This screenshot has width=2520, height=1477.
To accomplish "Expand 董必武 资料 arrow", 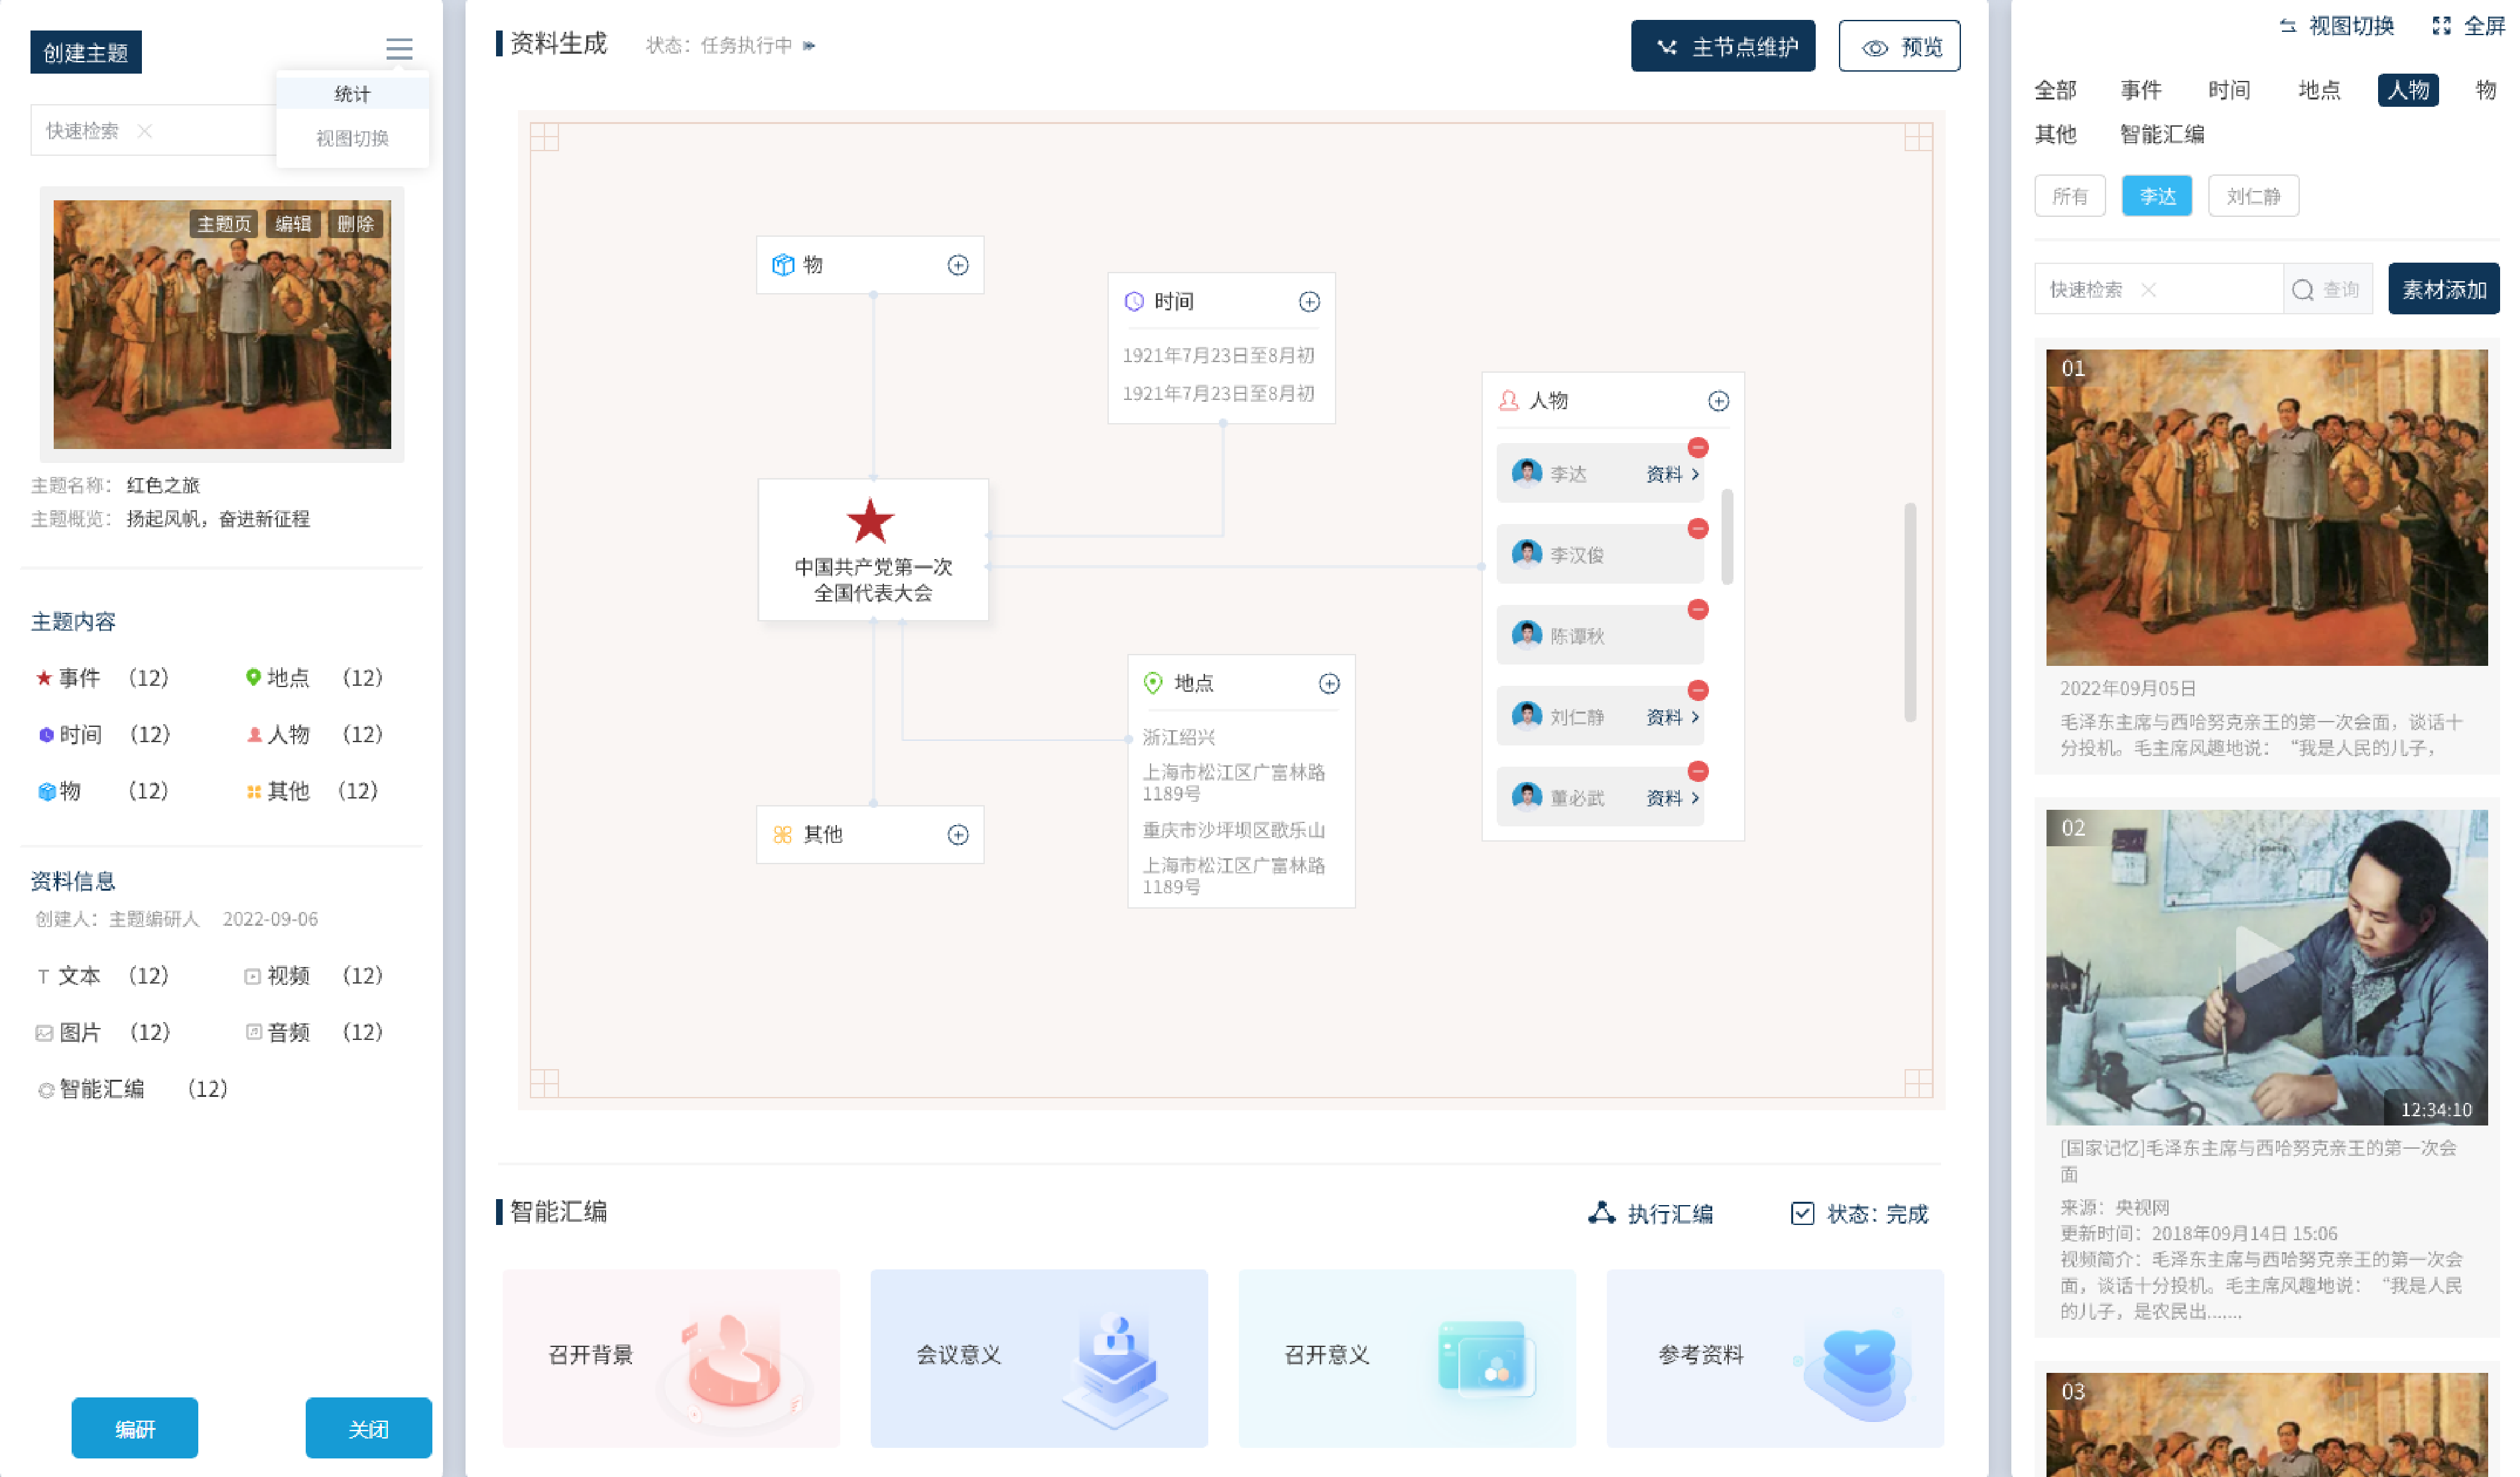I will [x=1696, y=799].
